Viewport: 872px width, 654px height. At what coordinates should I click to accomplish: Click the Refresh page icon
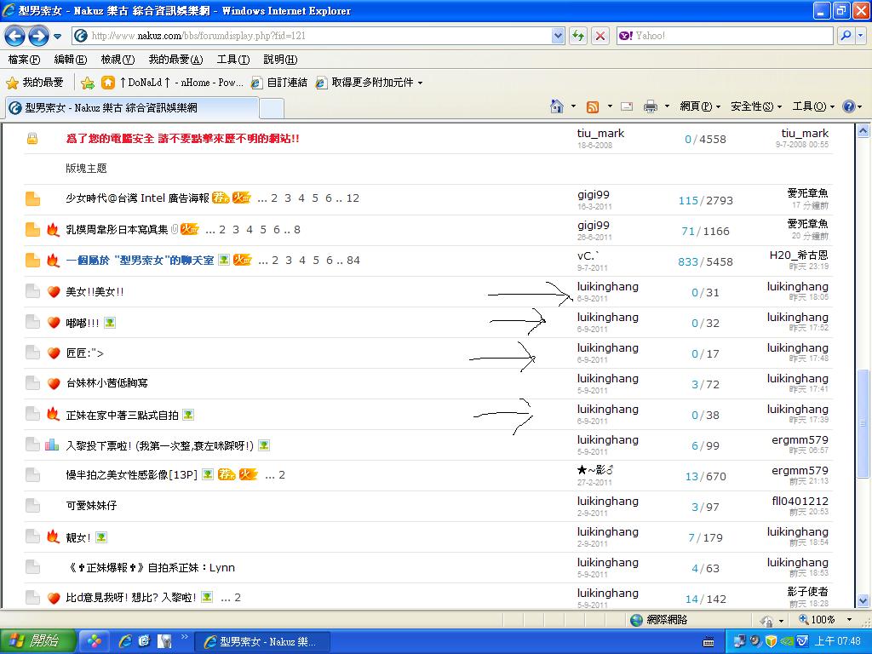(x=578, y=36)
